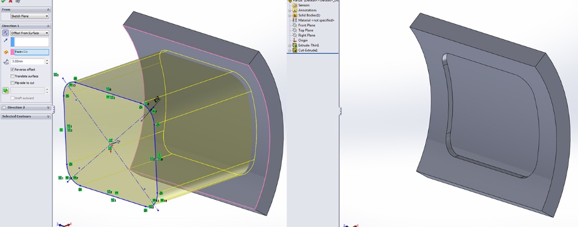Increase offset distance with the up arrow
Image resolution: width=578 pixels, height=227 pixels.
(x=47, y=60)
